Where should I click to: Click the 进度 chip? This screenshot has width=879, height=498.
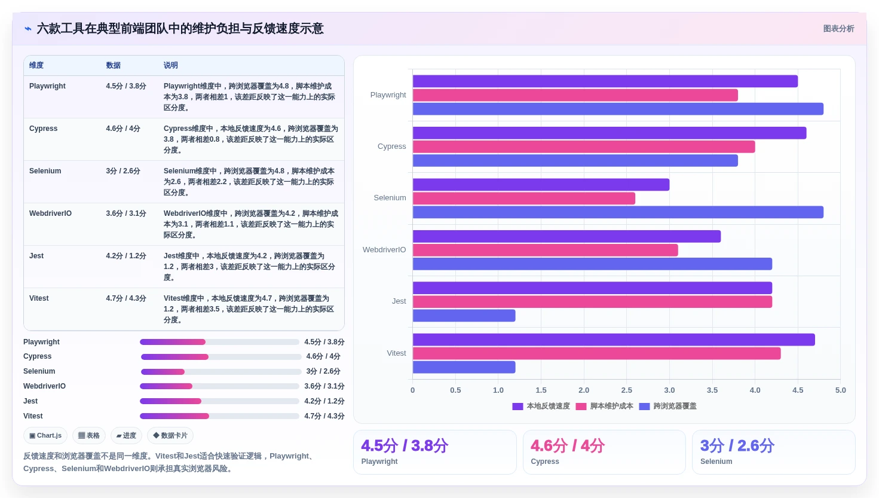pyautogui.click(x=126, y=435)
